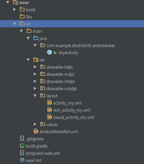The image size is (144, 164).
Task: Click the green lock icon beside MyActivity
Action: coord(55,53)
